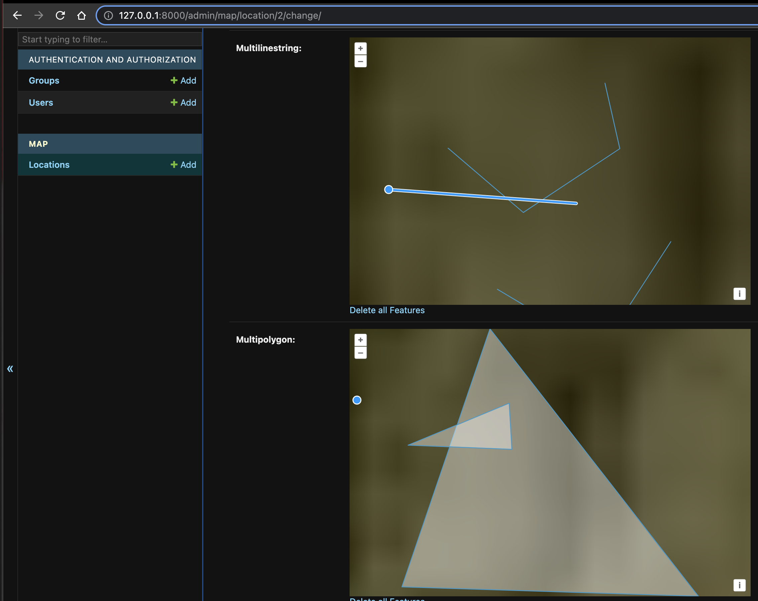The width and height of the screenshot is (758, 601).
Task: Click the browser home icon
Action: point(82,15)
